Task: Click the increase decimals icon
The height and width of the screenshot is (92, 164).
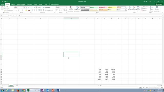Action: (x=64, y=10)
